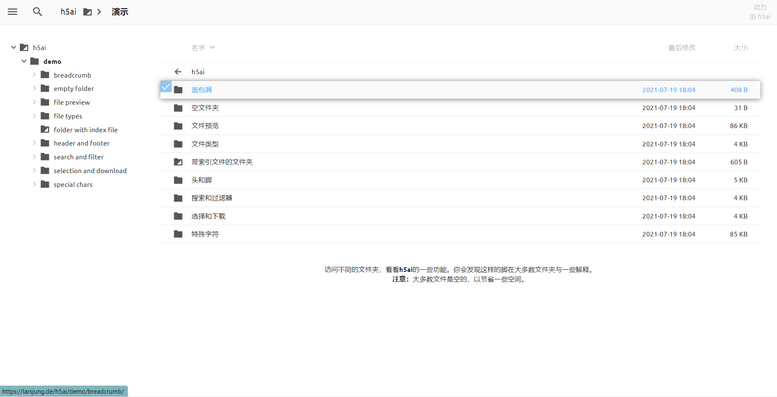
Task: Open the 文件预览 folder
Action: 205,126
